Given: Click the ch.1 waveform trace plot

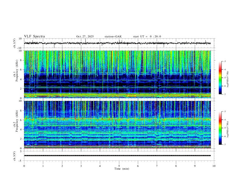Looking at the screenshot, I should point(117,43).
